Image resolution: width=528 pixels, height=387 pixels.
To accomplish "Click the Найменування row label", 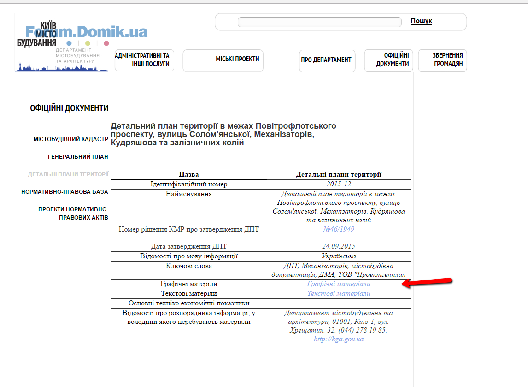I will pos(189,194).
